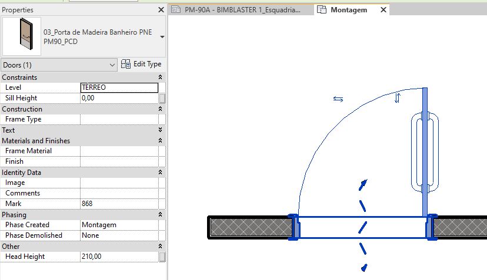
Task: Click the Frame Type value field
Action: (x=119, y=119)
